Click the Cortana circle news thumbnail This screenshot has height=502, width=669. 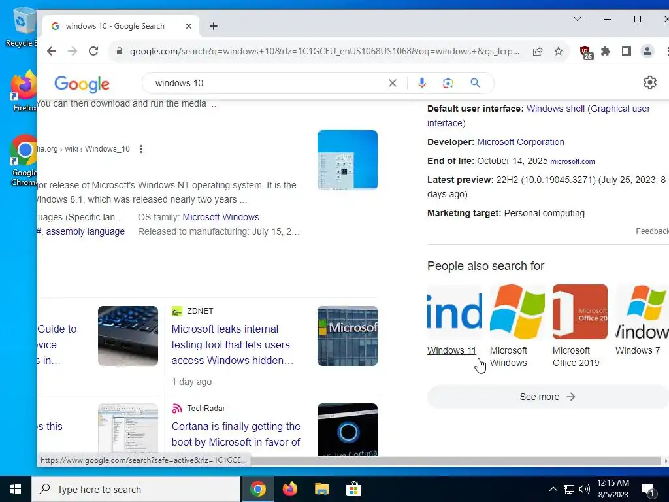tap(348, 429)
